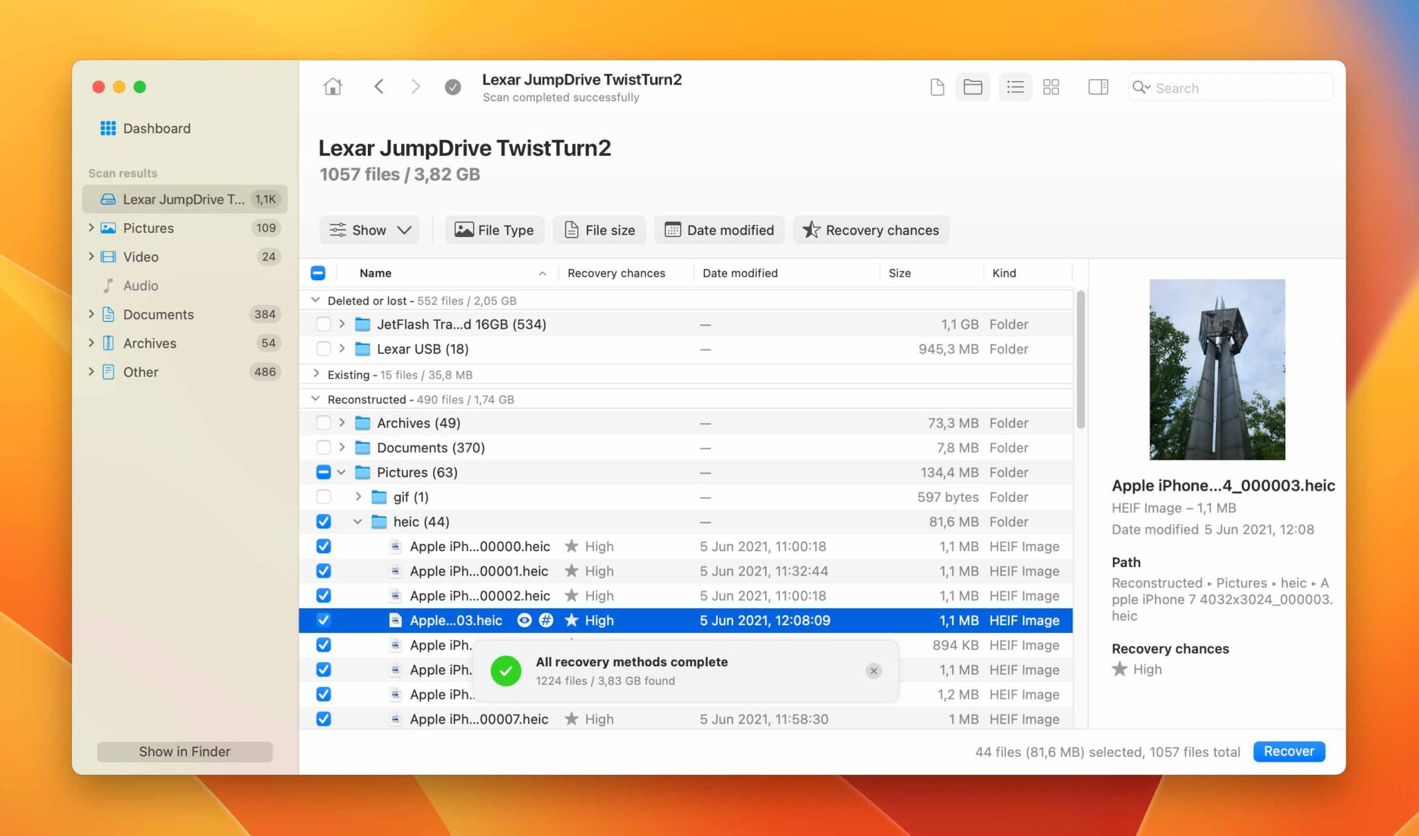Open hex view of Apple...03.heic
Viewport: 1419px width, 836px height.
click(x=547, y=620)
